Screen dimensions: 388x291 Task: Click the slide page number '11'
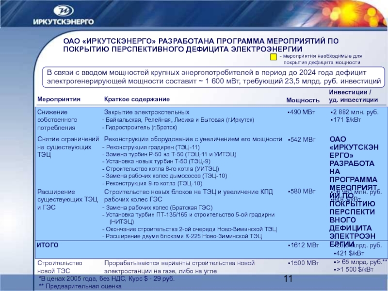(288, 278)
